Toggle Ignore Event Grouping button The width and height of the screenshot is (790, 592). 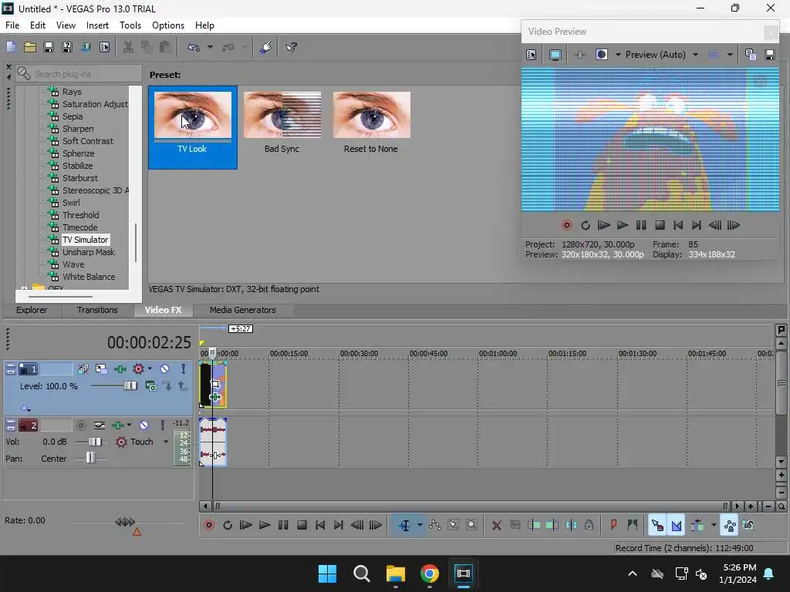click(748, 525)
